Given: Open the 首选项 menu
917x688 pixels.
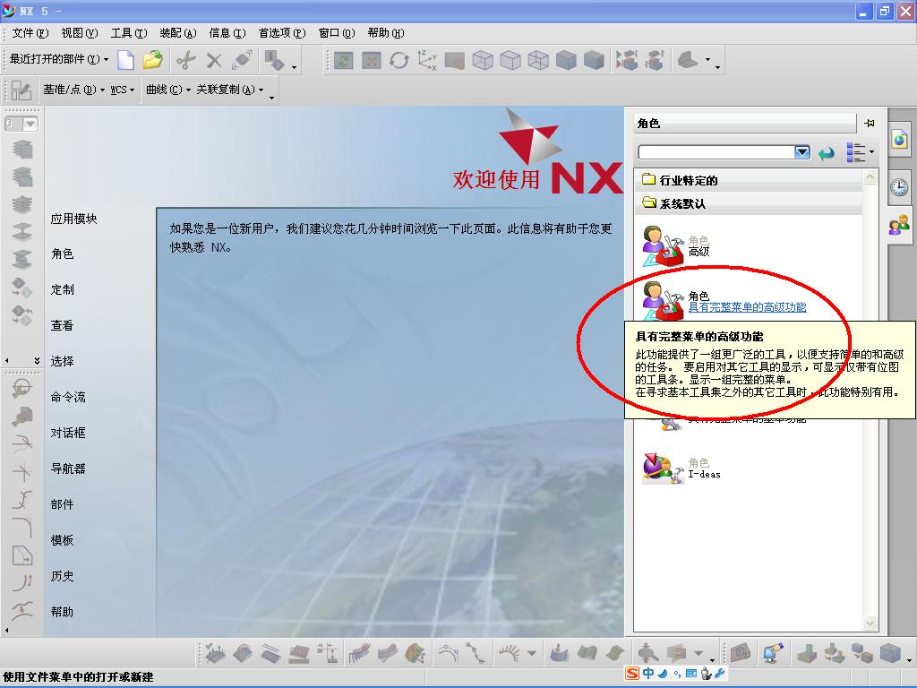Looking at the screenshot, I should 282,33.
